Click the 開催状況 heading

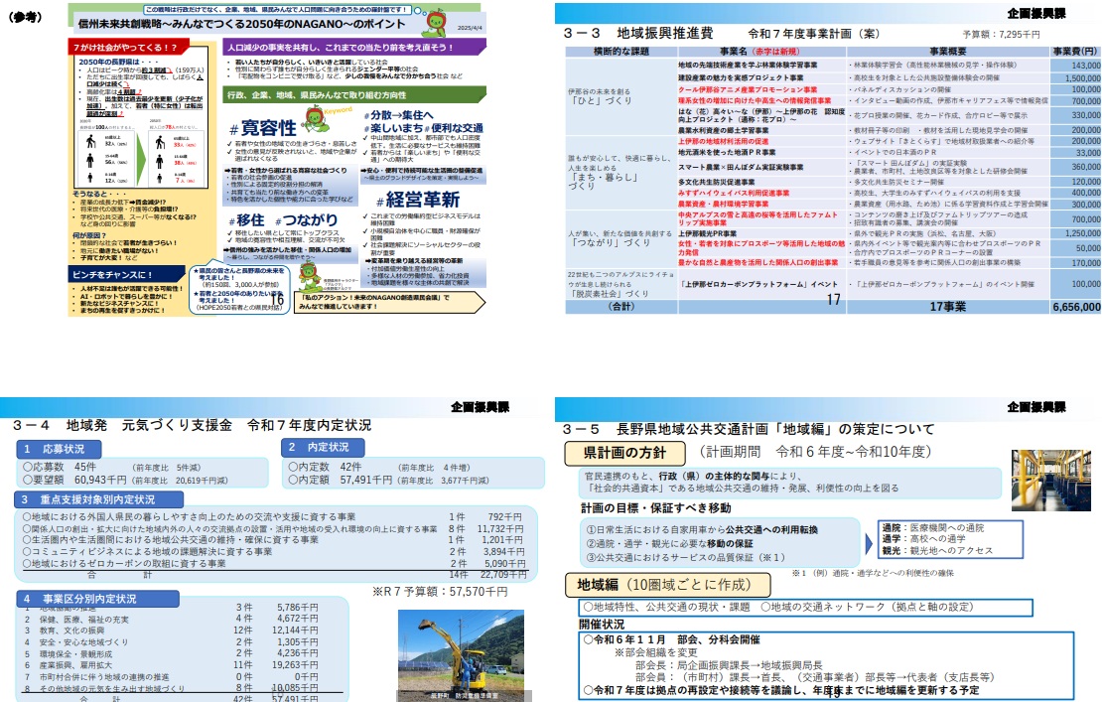pos(603,624)
